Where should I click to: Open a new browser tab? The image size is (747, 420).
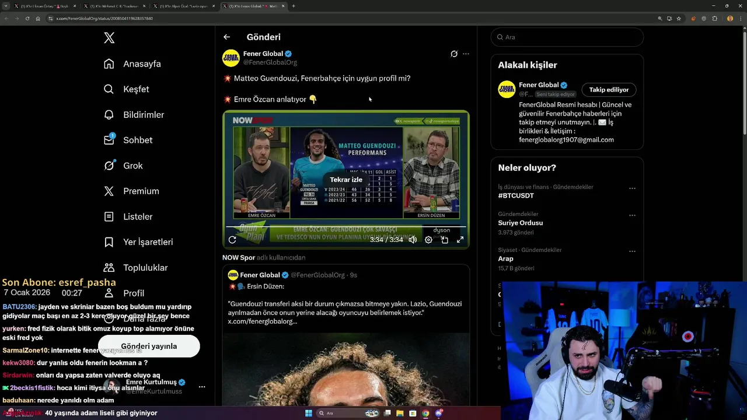(x=294, y=6)
